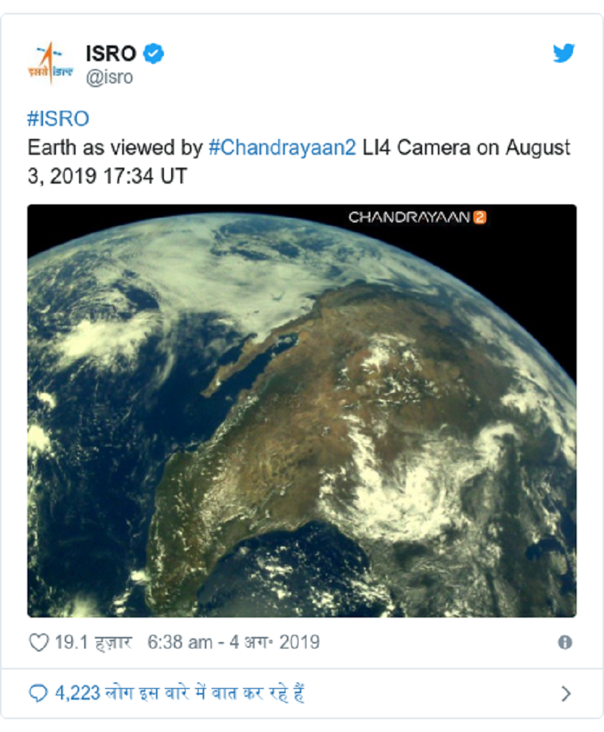Viewport: 604px width, 732px height.
Task: Click the blue verified badge
Action: click(x=153, y=53)
